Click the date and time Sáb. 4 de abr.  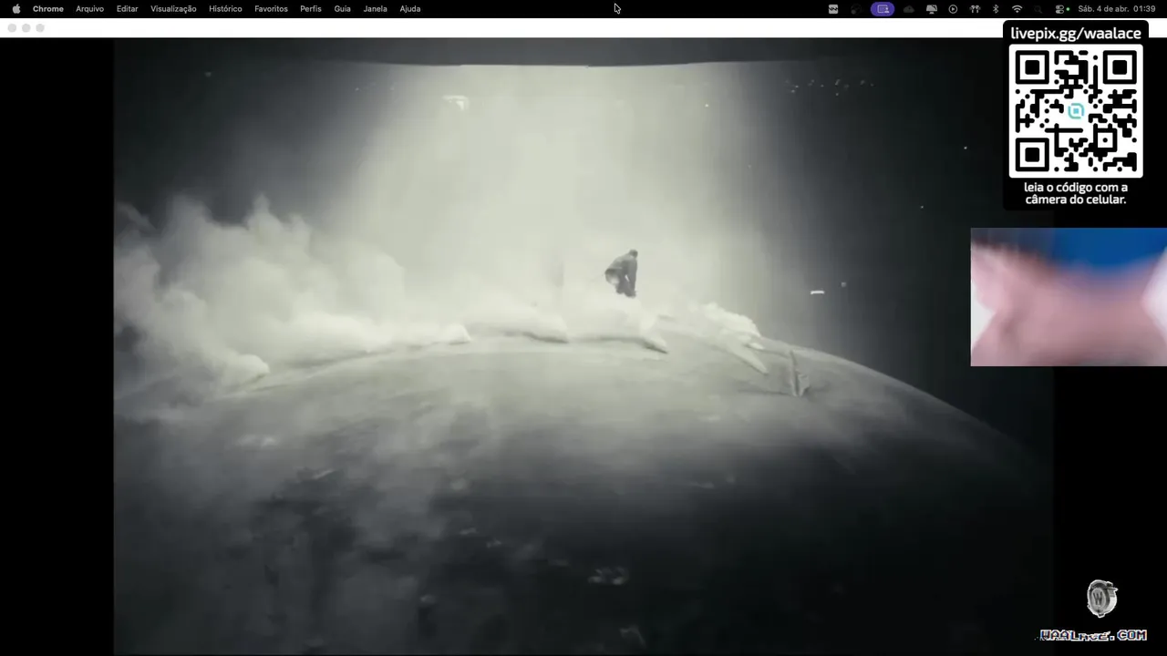1117,8
